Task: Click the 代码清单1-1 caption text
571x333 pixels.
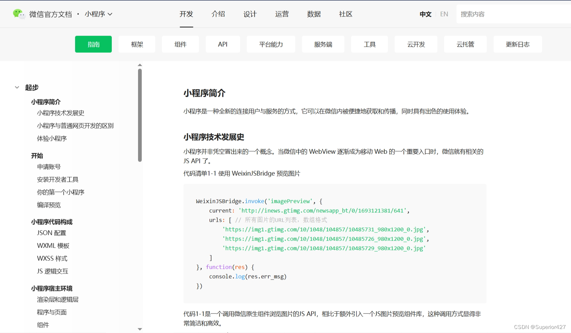Action: pyautogui.click(x=242, y=173)
